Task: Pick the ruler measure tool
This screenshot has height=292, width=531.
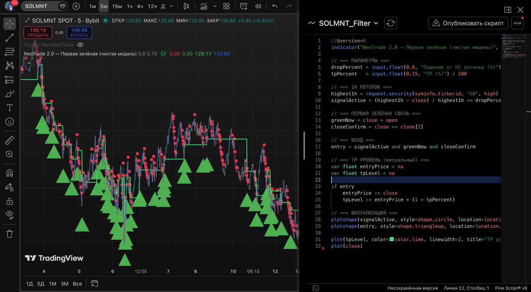Action: click(x=10, y=140)
